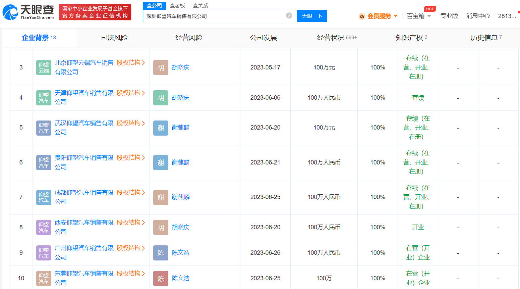Click 陈 avatar in the 广州仰望 row
520x289 pixels.
pos(161,253)
